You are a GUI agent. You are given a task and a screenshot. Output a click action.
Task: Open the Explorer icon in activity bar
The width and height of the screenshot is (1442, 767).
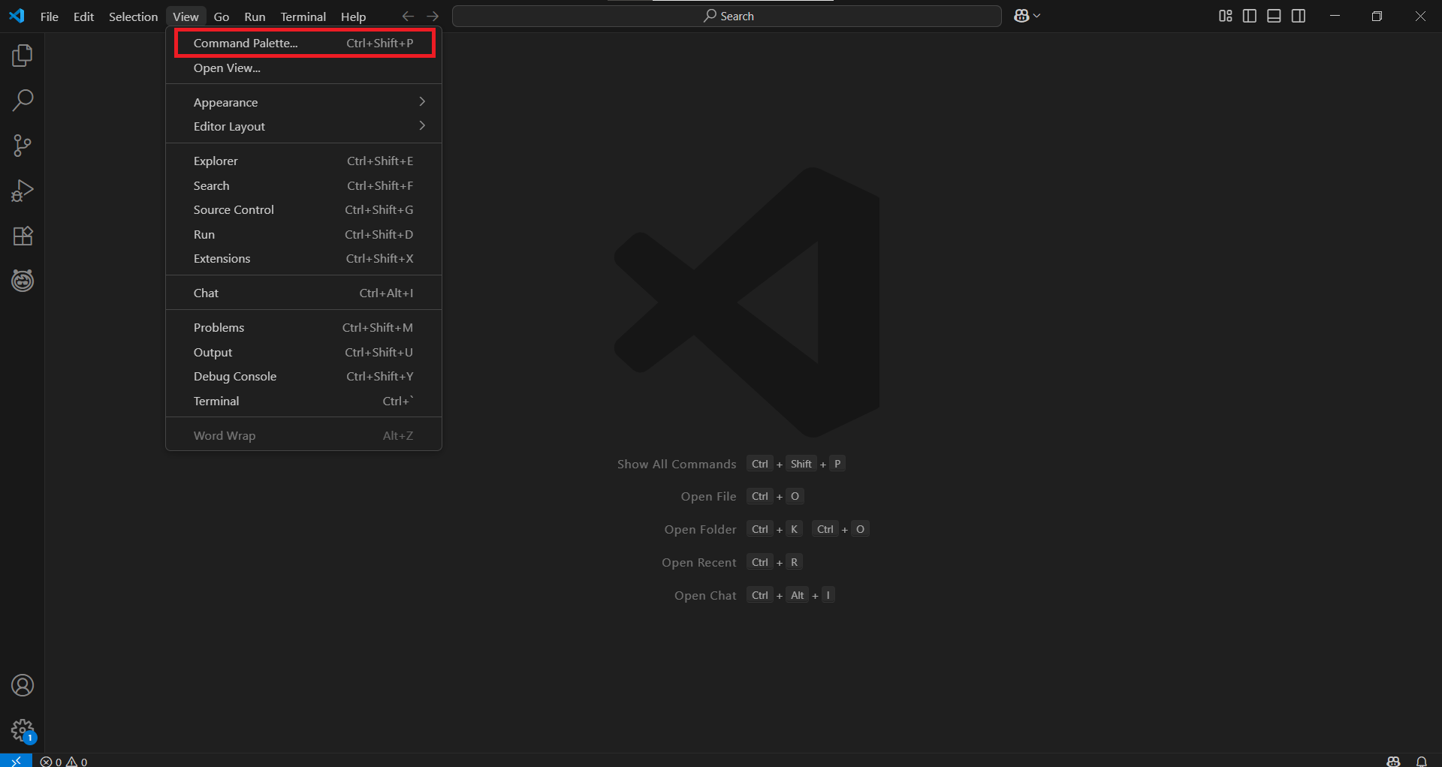[x=23, y=56]
